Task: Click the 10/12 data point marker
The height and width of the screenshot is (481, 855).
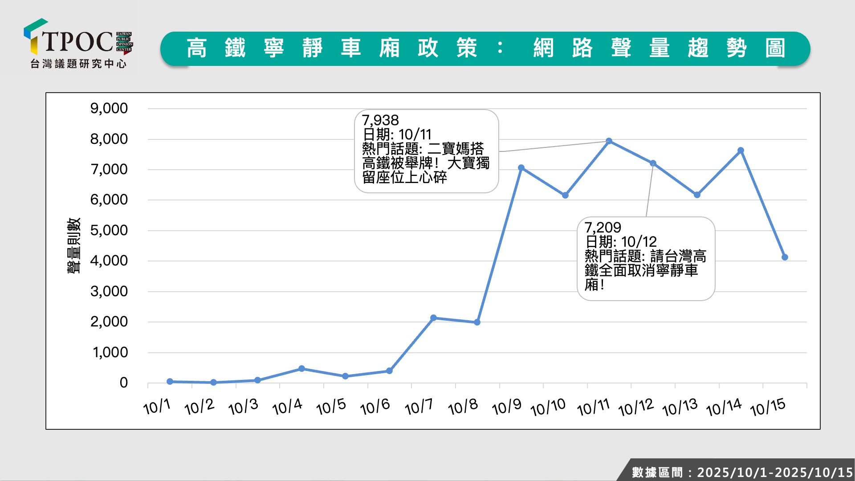Action: tap(653, 163)
